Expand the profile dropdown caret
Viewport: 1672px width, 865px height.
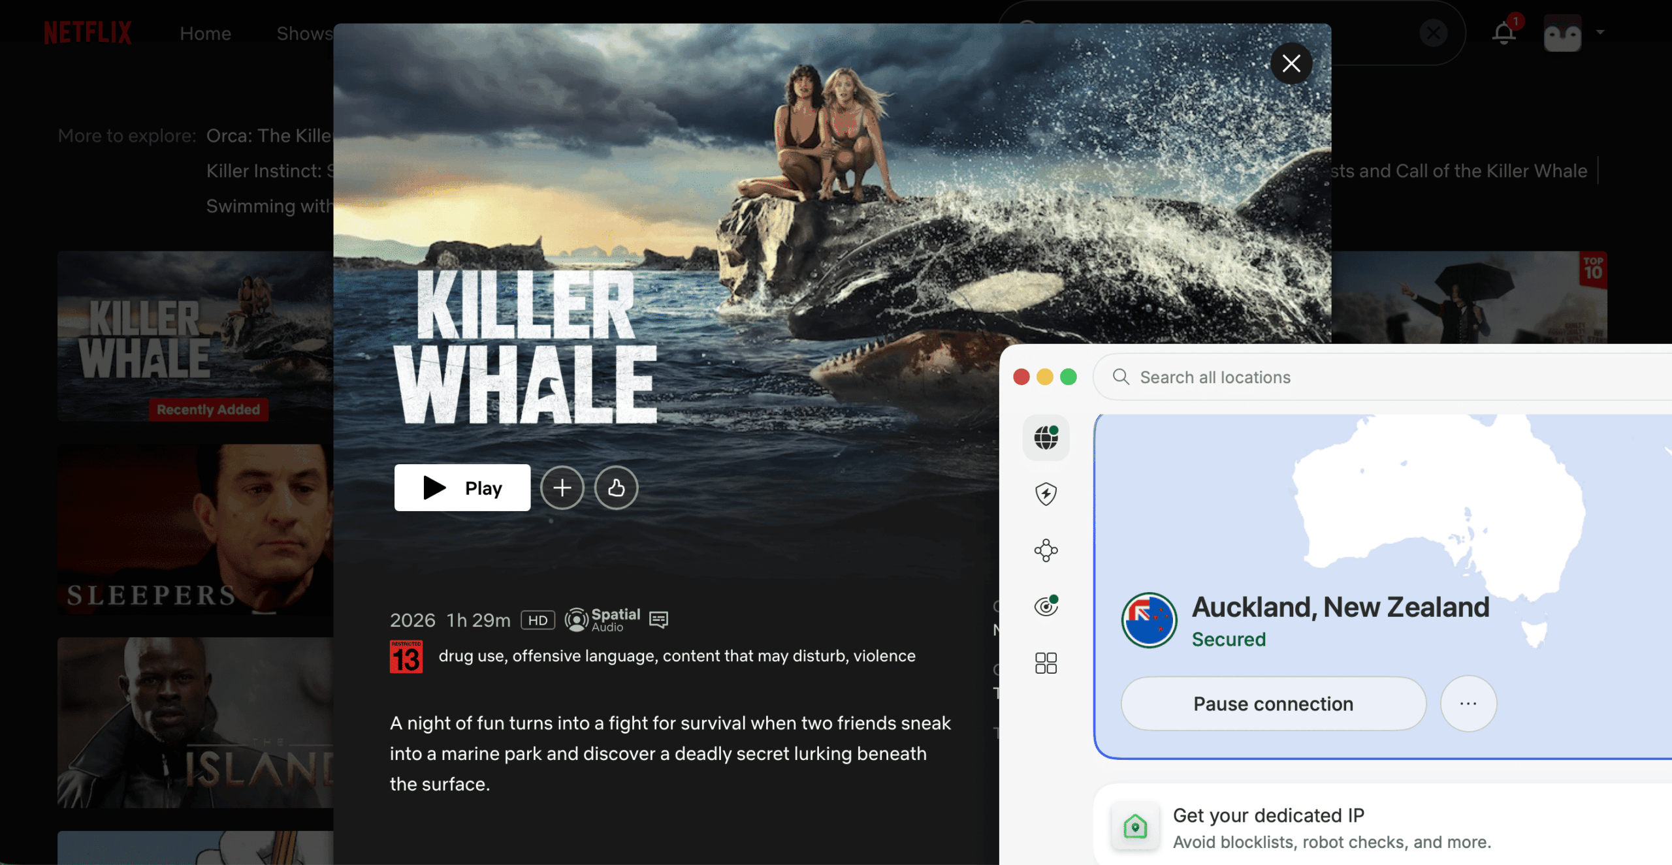point(1600,32)
